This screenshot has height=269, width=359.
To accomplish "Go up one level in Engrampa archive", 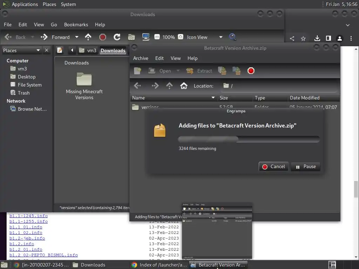I will 169,86.
